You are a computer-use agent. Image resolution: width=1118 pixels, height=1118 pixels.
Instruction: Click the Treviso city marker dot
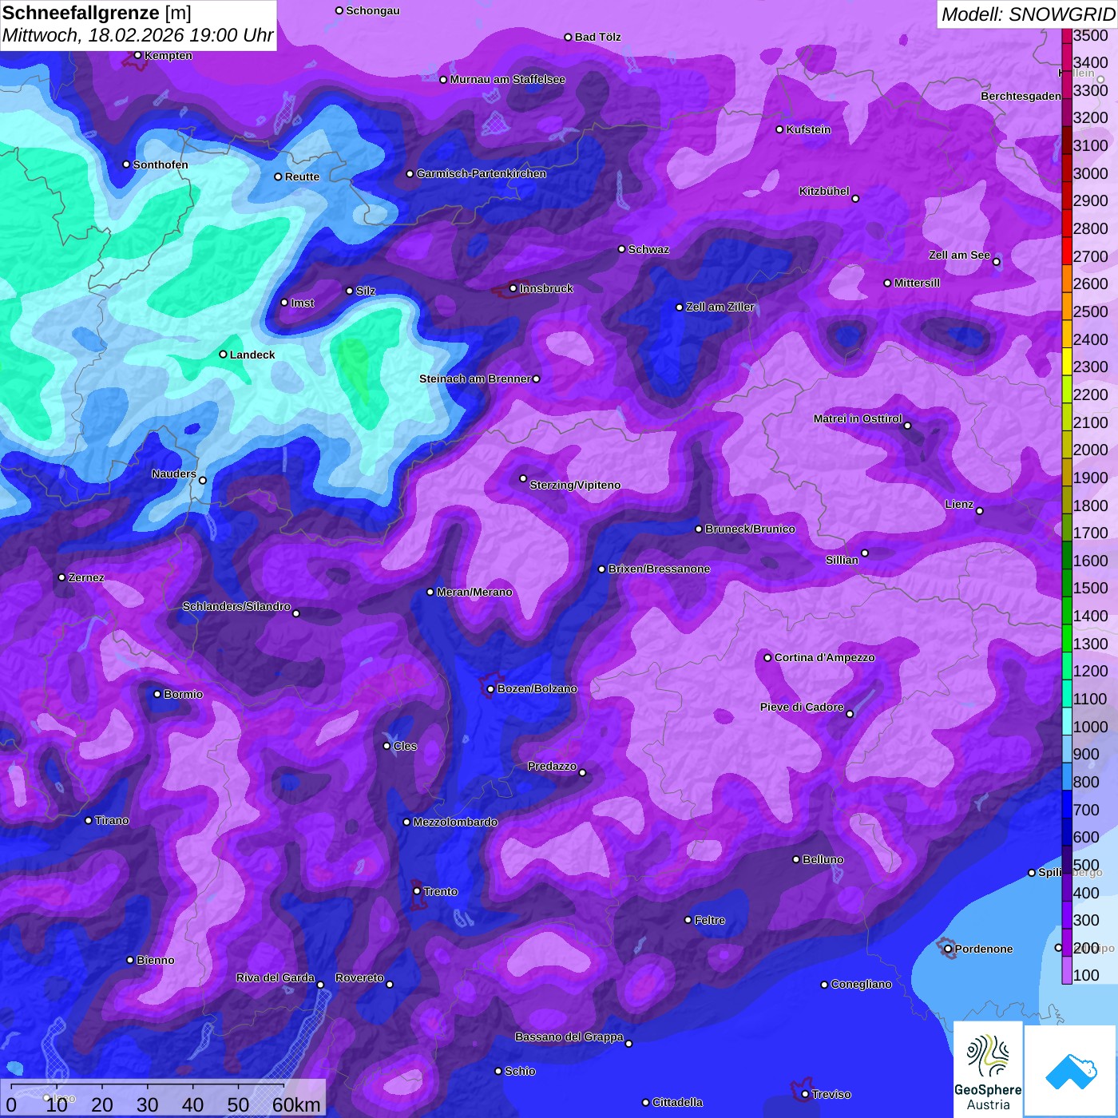pyautogui.click(x=805, y=1094)
